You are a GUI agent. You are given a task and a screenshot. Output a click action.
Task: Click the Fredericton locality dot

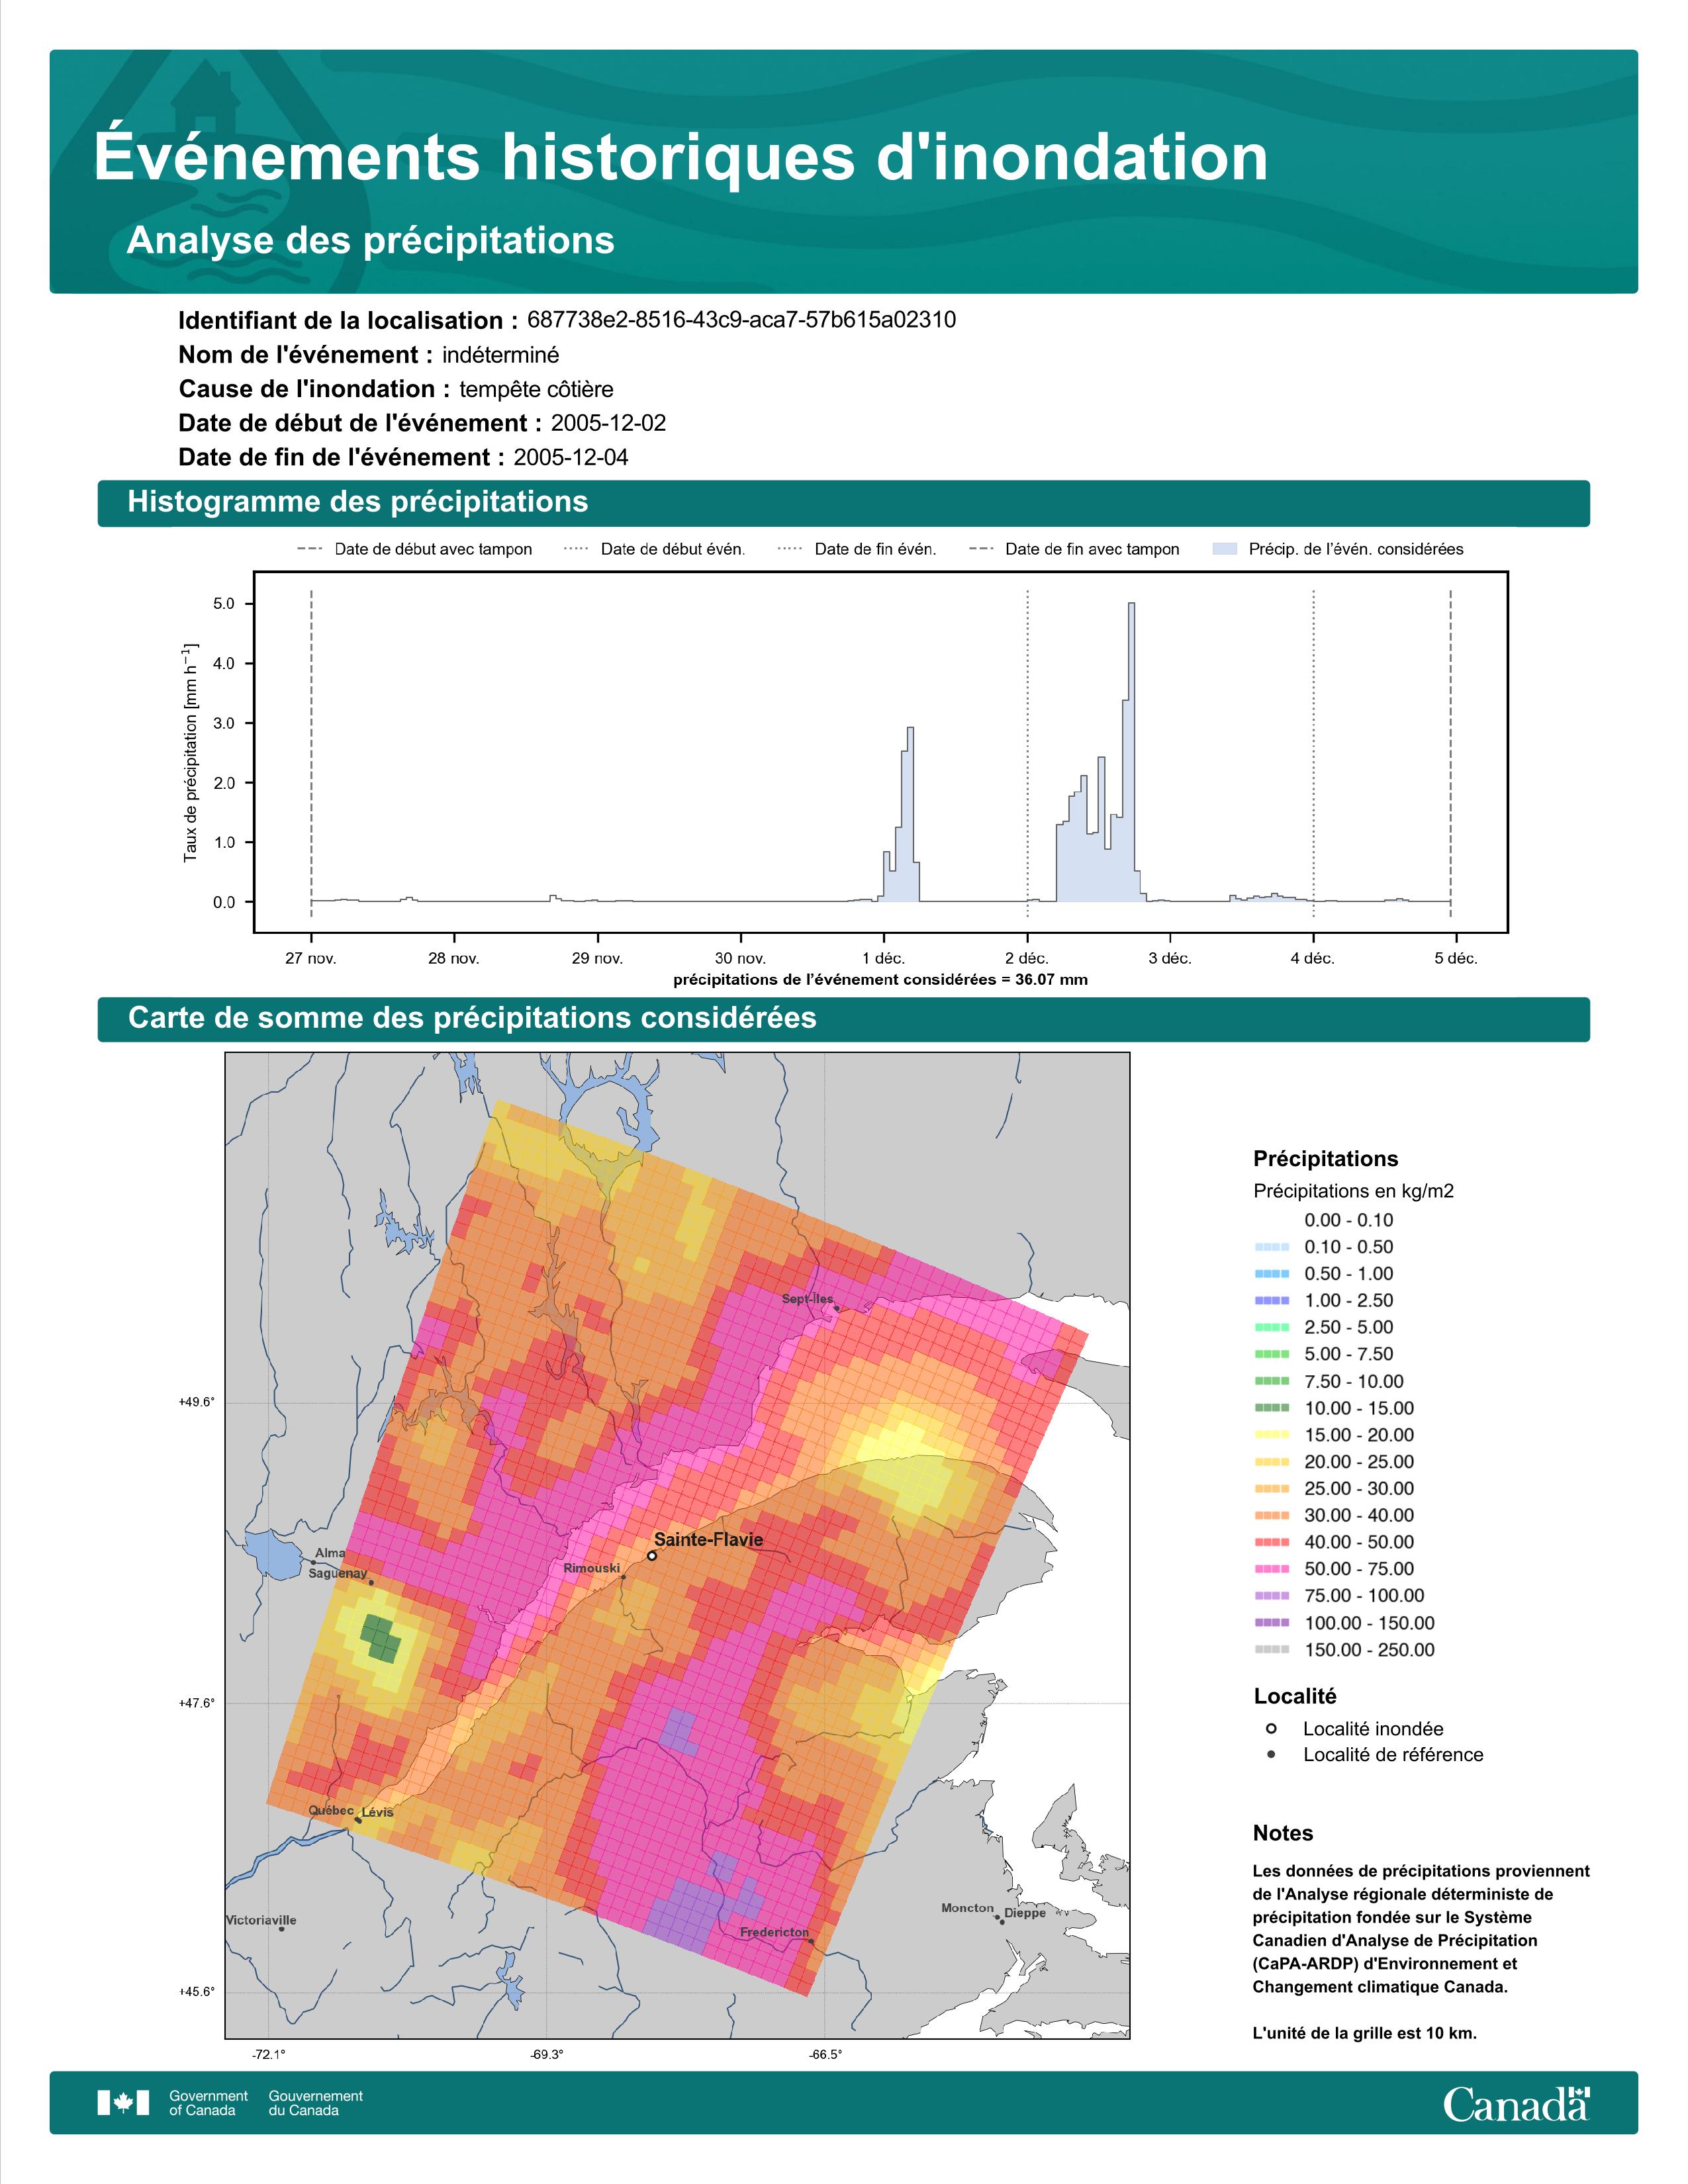[811, 1942]
